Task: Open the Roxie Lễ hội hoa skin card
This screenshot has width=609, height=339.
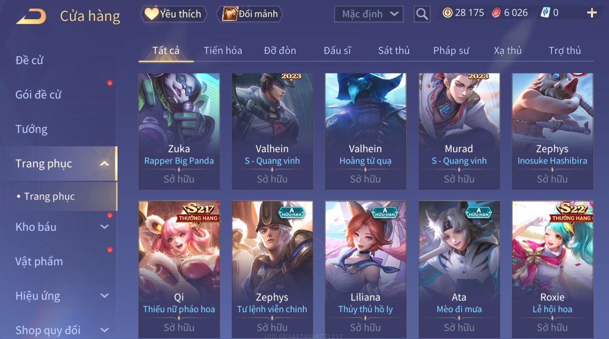Action: coord(552,270)
